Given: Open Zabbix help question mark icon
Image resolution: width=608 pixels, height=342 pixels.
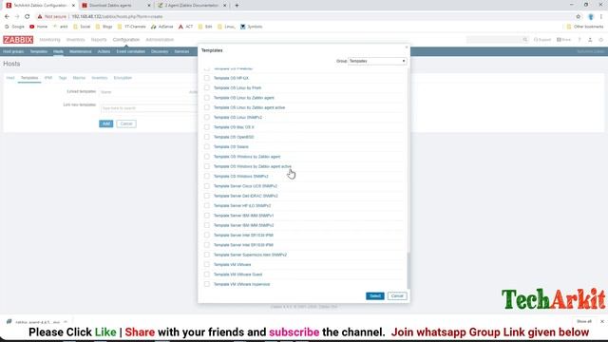Looking at the screenshot, I should pyautogui.click(x=579, y=40).
